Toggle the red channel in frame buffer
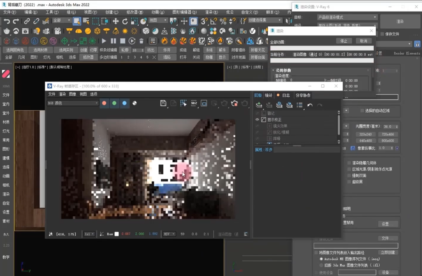Image resolution: width=422 pixels, height=276 pixels. 104,103
